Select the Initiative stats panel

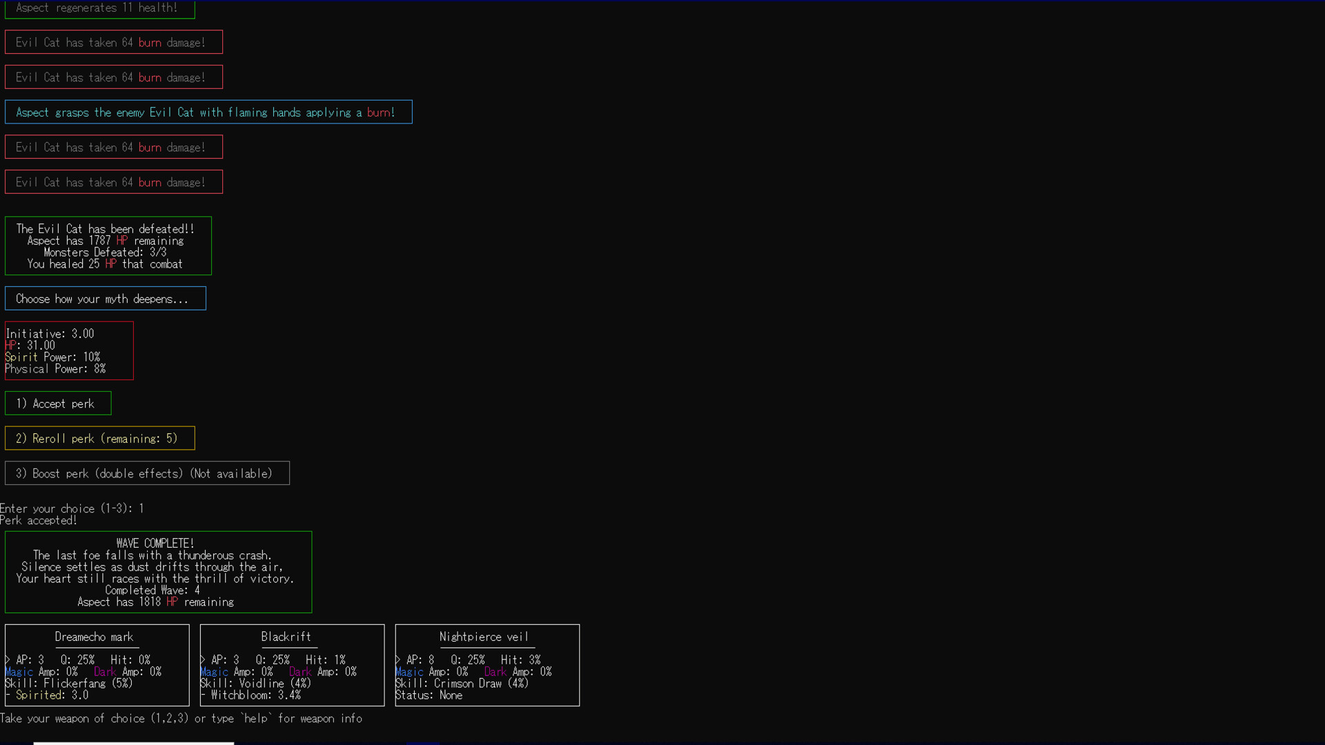68,350
